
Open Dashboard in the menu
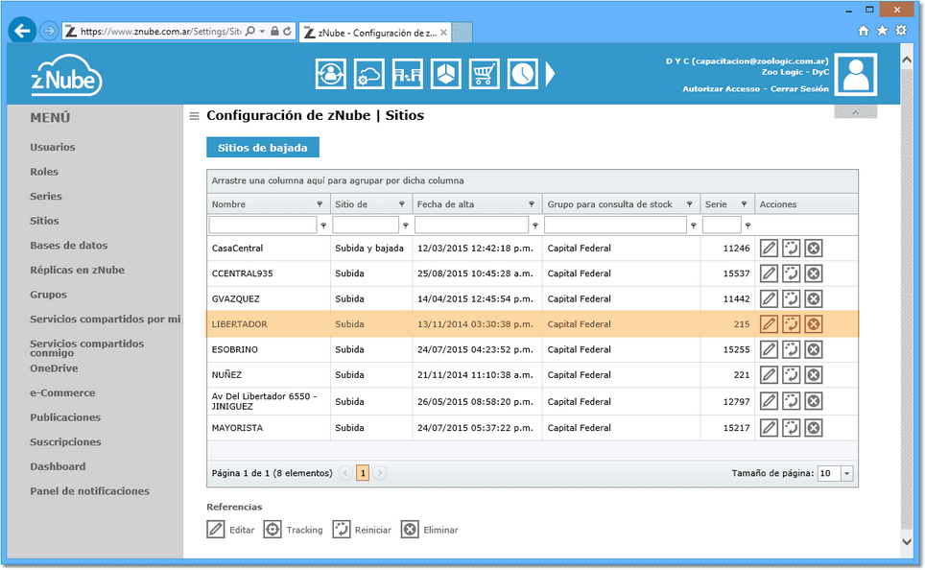[x=58, y=466]
